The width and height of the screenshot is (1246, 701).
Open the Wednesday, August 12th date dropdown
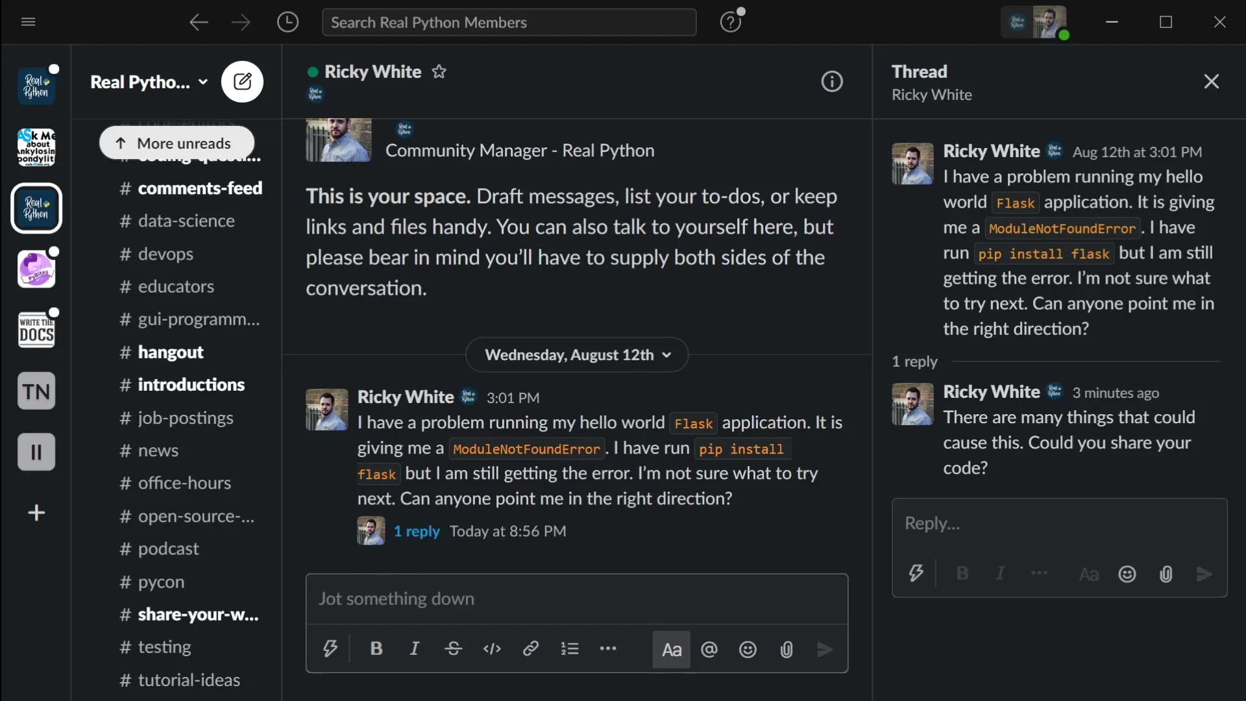pyautogui.click(x=577, y=355)
